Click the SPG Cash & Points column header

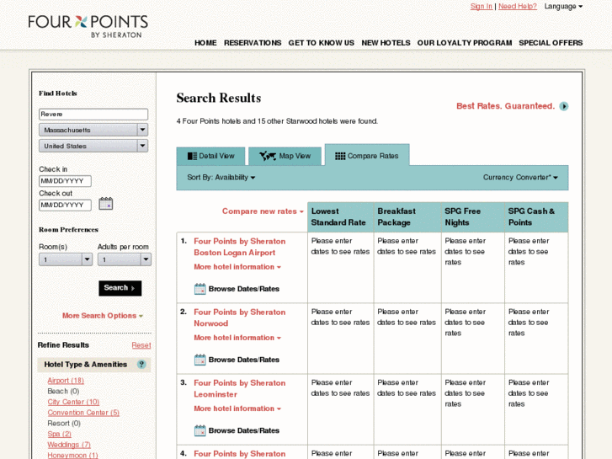[536, 216]
